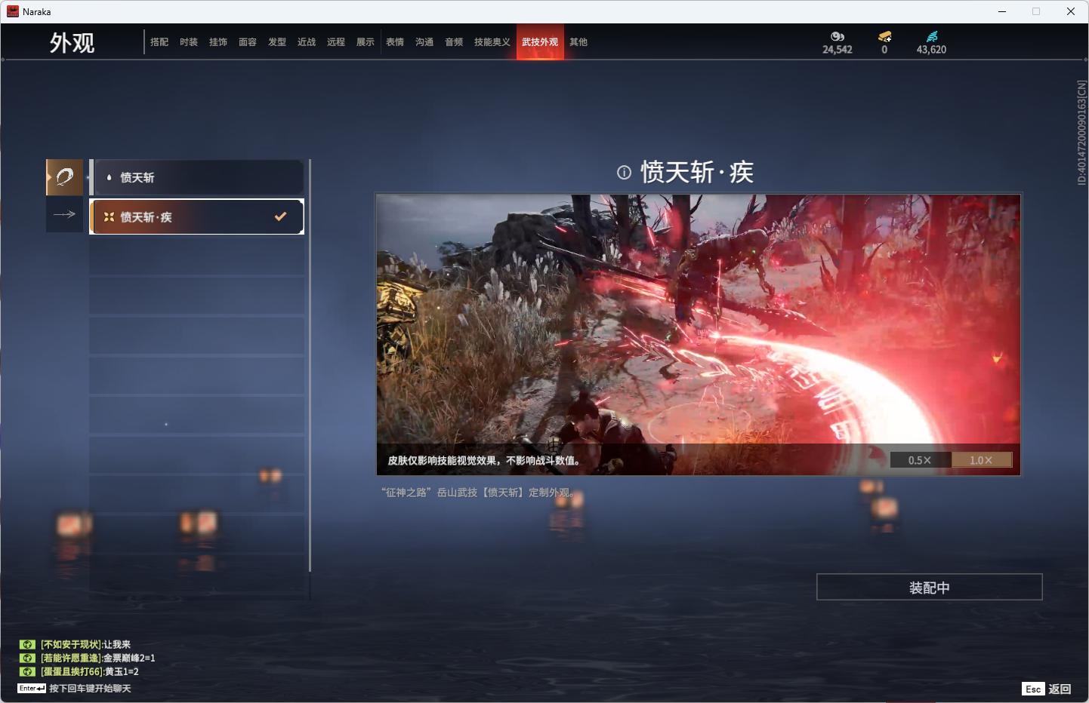Choose the 愤天斩·疾 skin entry
This screenshot has width=1089, height=703.
[197, 216]
